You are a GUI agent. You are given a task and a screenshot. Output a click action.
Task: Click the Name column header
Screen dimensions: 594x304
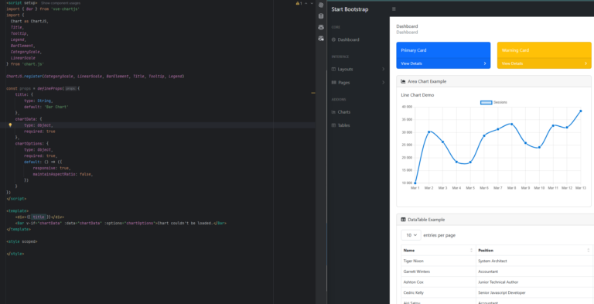point(439,250)
